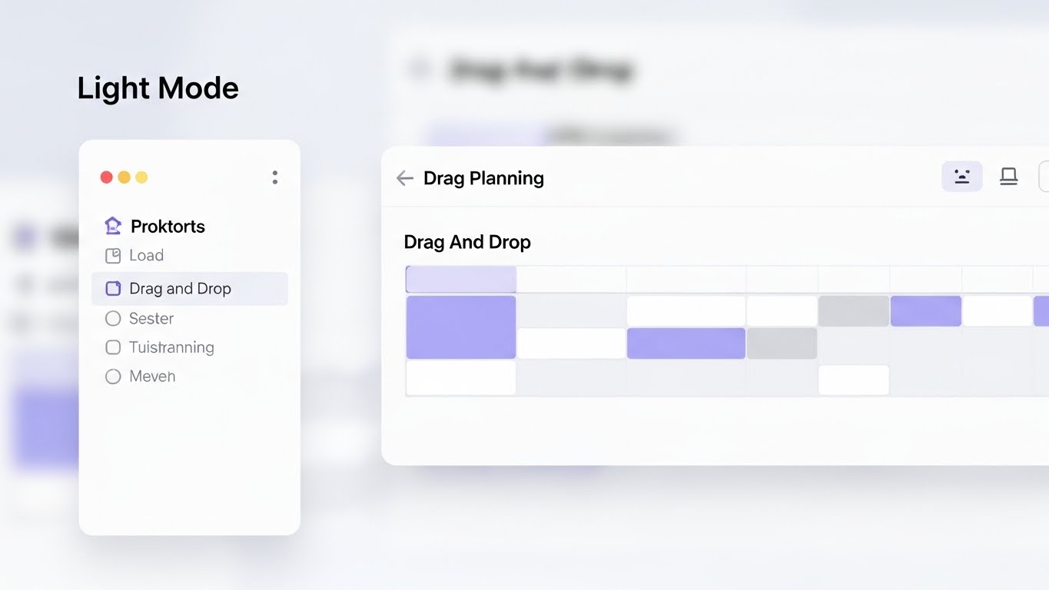The height and width of the screenshot is (590, 1049).
Task: Open the Load page icon
Action: click(x=113, y=255)
